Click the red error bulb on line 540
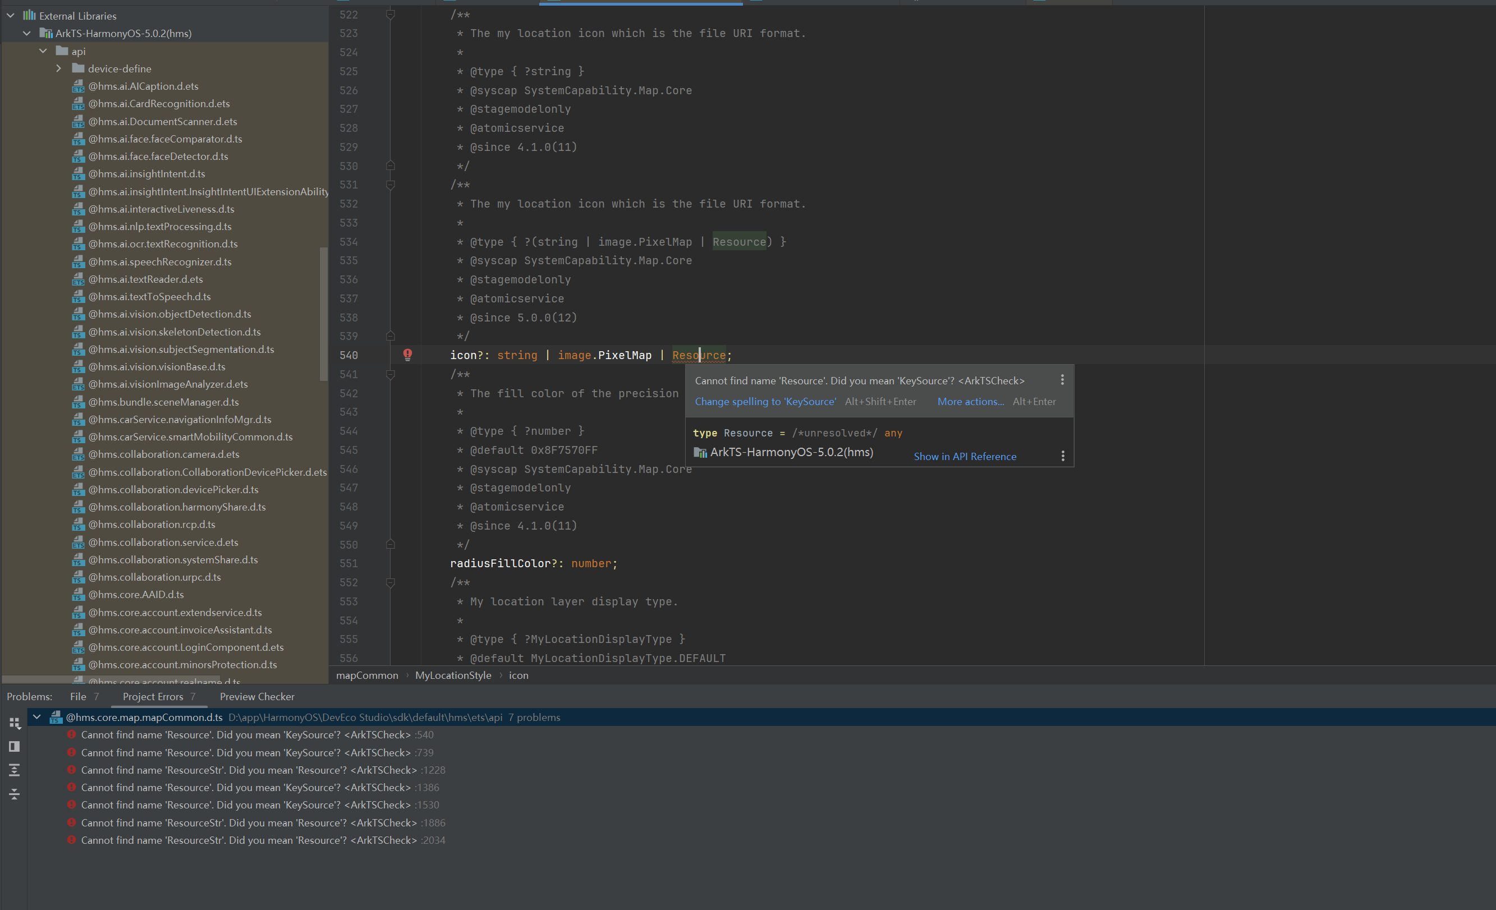This screenshot has width=1496, height=910. pos(407,355)
